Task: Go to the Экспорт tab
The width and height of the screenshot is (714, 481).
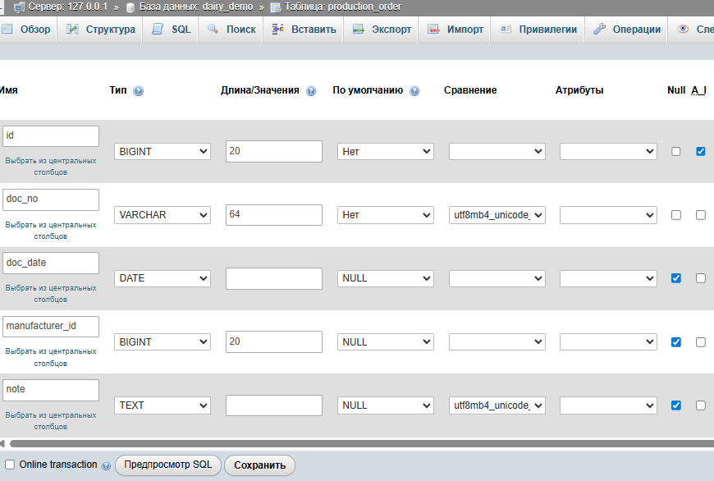Action: coord(382,30)
